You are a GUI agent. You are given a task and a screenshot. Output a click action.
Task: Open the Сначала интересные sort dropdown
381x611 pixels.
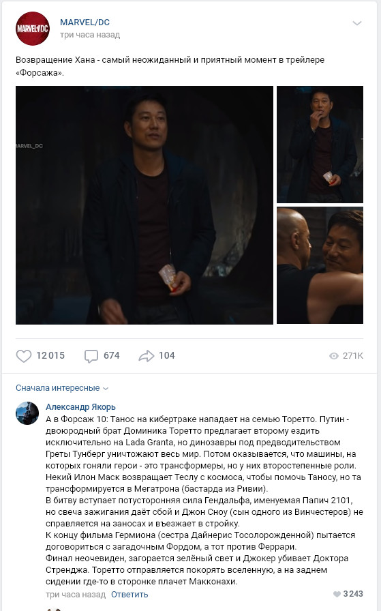(62, 388)
